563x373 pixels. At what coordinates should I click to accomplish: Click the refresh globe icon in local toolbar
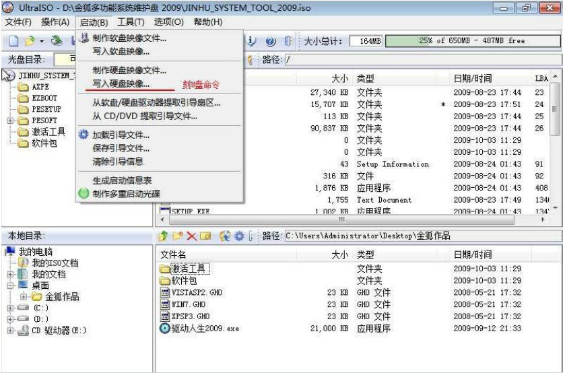pyautogui.click(x=225, y=236)
